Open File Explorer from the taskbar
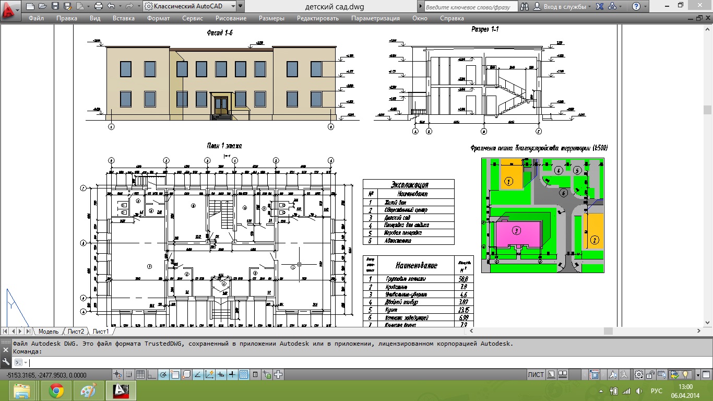The height and width of the screenshot is (401, 713). click(21, 391)
